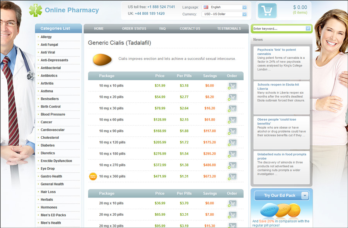
Task: Add 10 mg x 30 pills to cart
Action: [232, 109]
